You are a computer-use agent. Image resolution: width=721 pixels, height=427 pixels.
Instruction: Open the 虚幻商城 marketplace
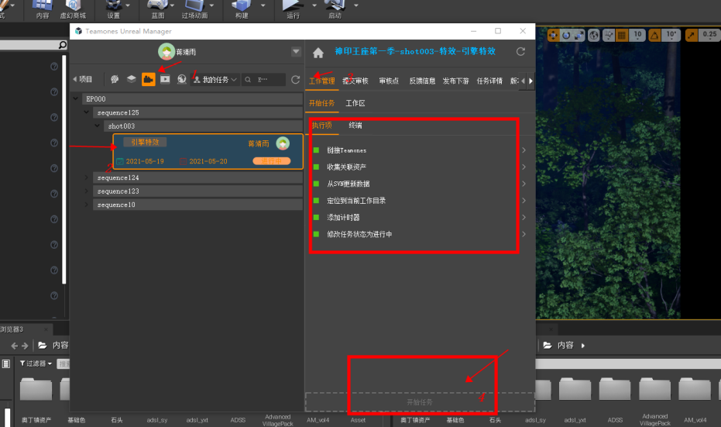[73, 9]
